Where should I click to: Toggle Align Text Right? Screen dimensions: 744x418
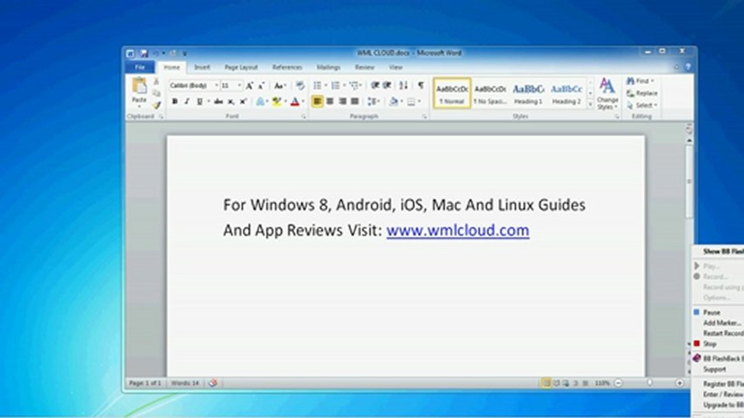coord(342,102)
